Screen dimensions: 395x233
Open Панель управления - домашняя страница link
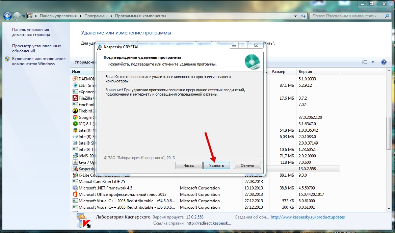click(x=32, y=32)
